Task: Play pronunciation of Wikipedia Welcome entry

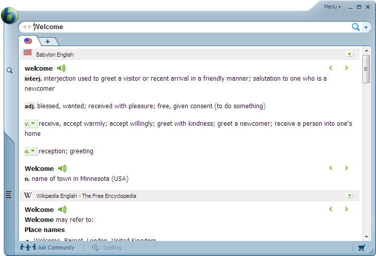Action: [62, 209]
